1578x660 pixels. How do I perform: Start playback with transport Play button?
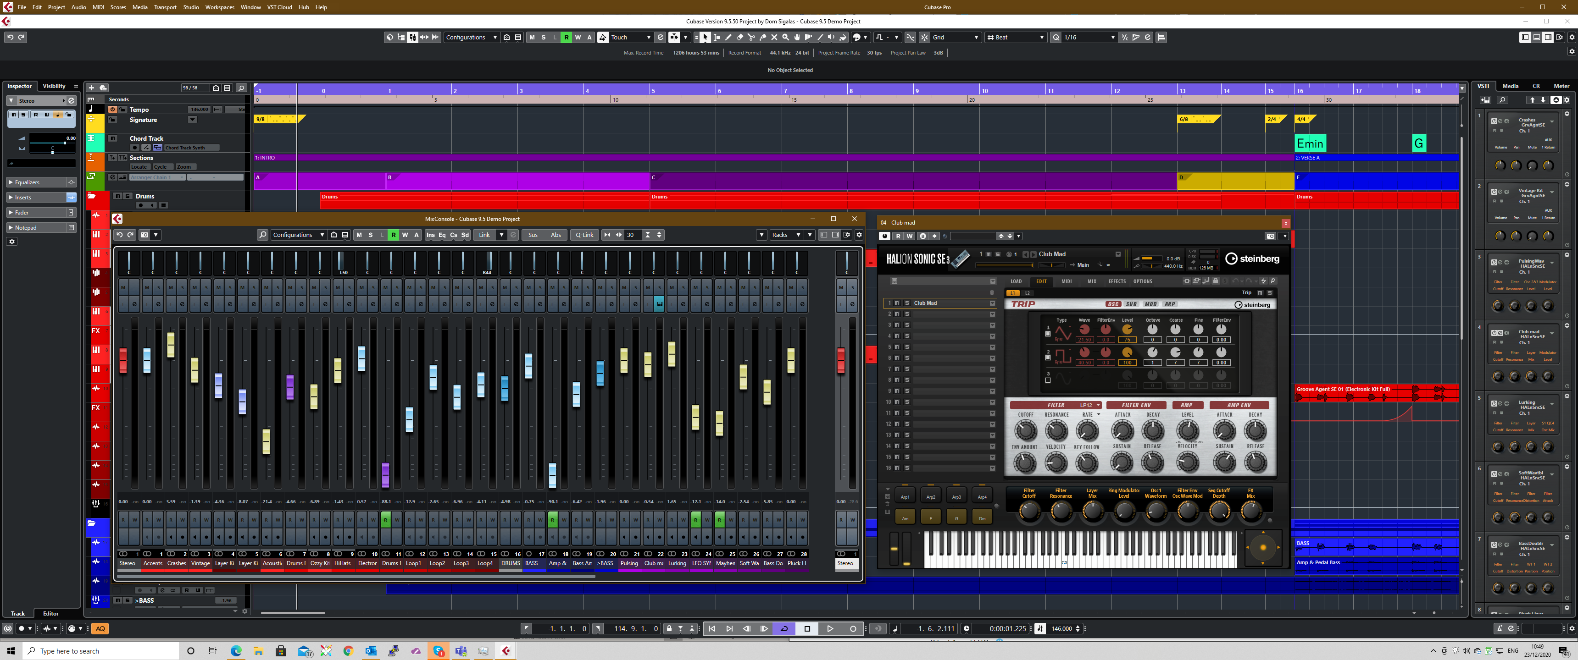pos(830,629)
